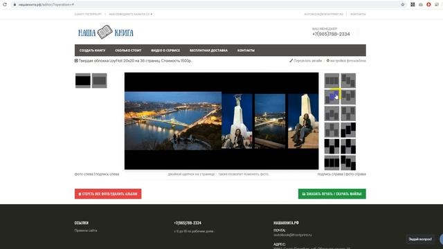Click Переделать дизайн link
The image size is (443, 249).
(307, 60)
